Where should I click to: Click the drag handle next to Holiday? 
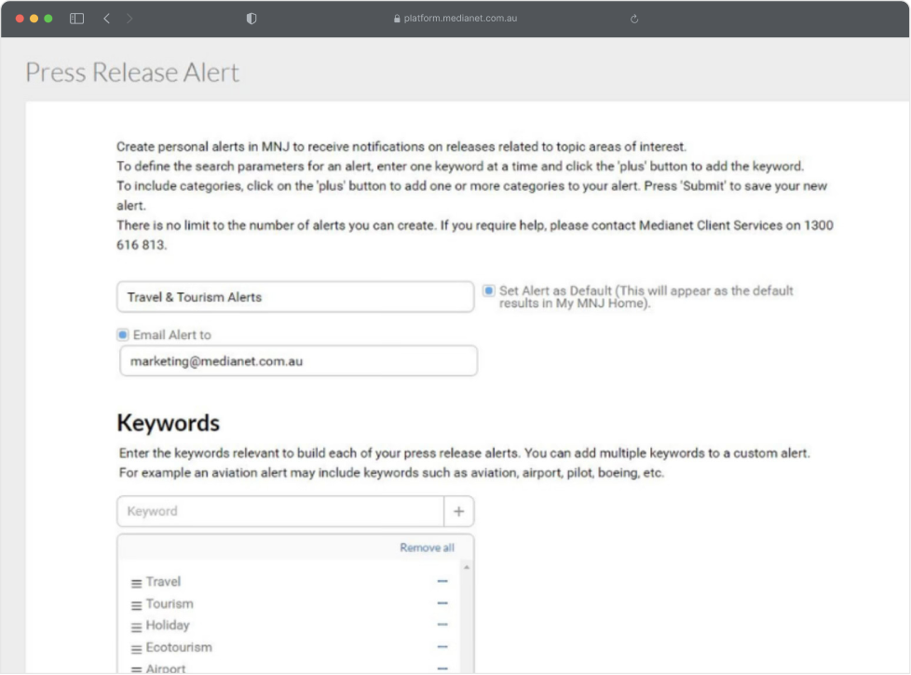click(136, 626)
